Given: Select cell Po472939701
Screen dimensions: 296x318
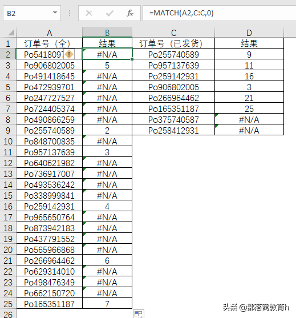Looking at the screenshot, I should coord(49,87).
